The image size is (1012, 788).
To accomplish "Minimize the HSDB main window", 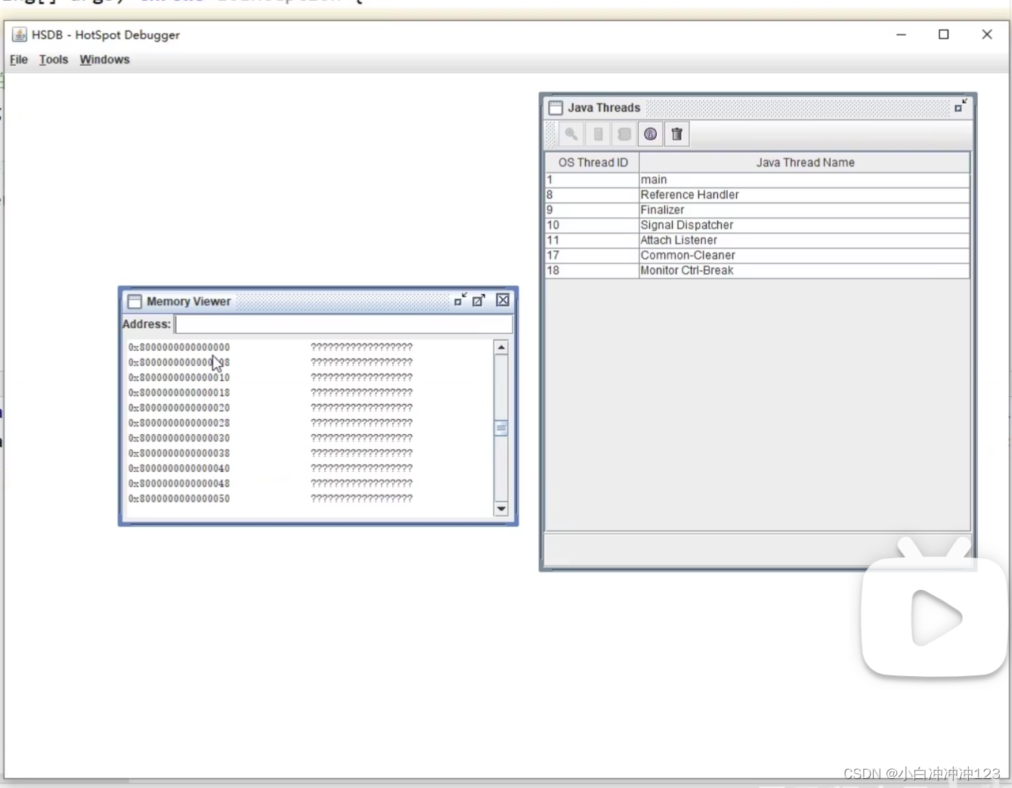I will pyautogui.click(x=901, y=35).
